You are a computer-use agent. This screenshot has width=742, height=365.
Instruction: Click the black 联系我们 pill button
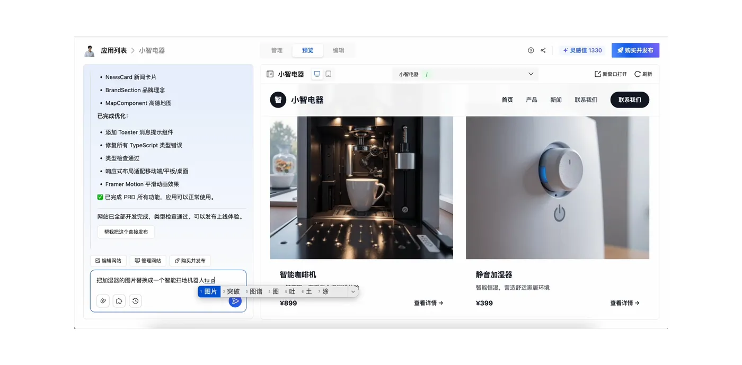point(630,100)
